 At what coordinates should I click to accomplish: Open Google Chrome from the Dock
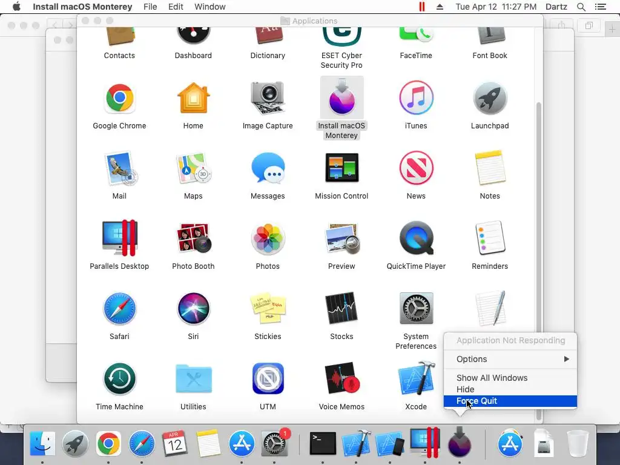click(108, 444)
